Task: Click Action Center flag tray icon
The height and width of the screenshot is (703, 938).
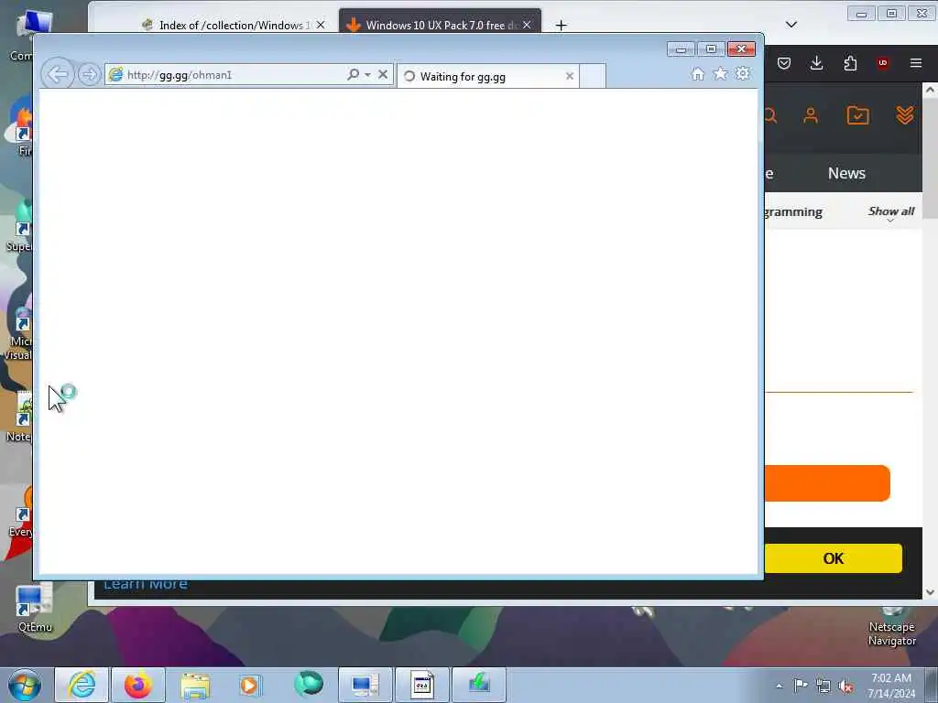Action: tap(801, 686)
